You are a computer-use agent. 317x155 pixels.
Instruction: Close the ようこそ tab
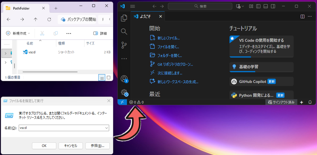click(161, 17)
